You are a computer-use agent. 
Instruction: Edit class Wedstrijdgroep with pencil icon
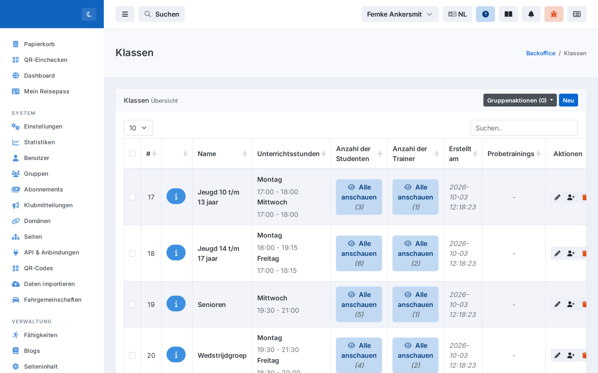click(x=557, y=355)
